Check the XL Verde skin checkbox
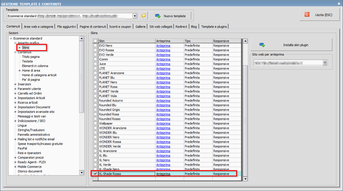This screenshot has height=191, width=343. click(x=95, y=165)
